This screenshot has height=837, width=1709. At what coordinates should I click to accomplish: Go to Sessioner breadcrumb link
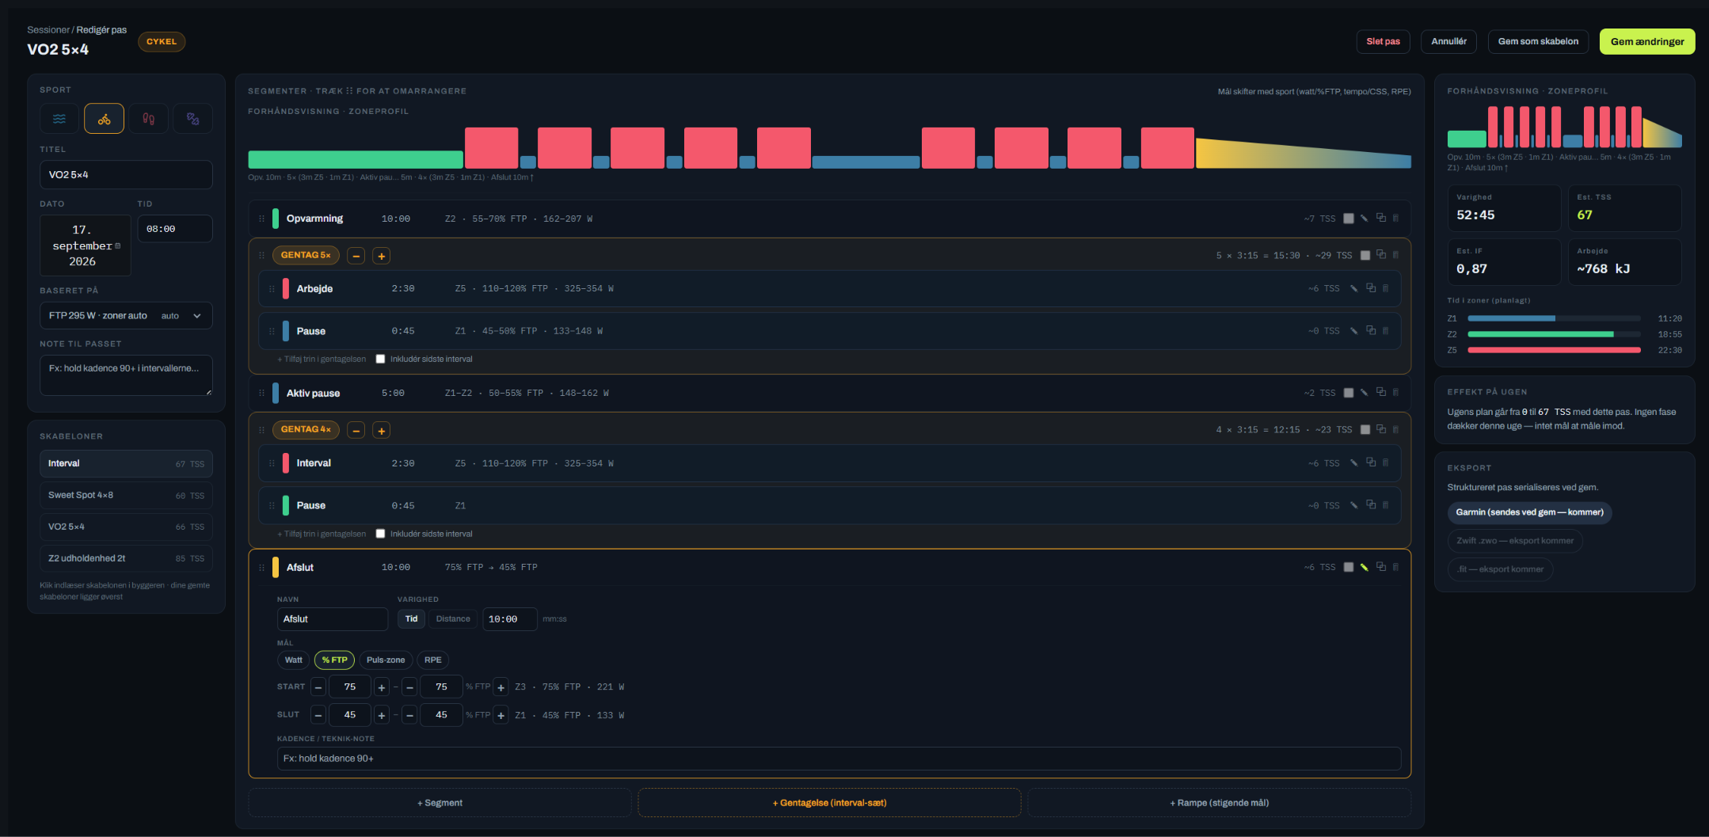click(x=48, y=30)
